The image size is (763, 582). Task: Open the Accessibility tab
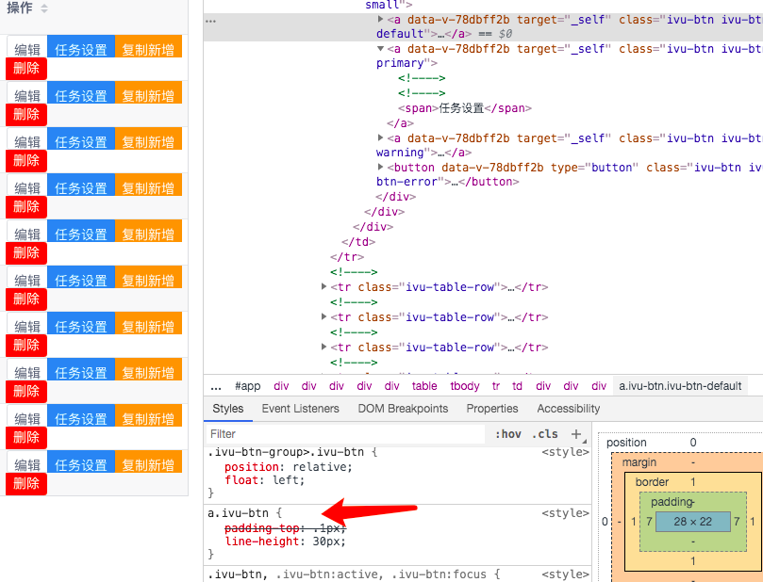(x=569, y=409)
